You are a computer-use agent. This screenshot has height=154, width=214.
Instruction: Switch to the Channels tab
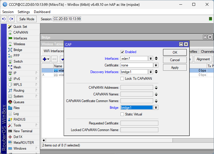point(207,52)
